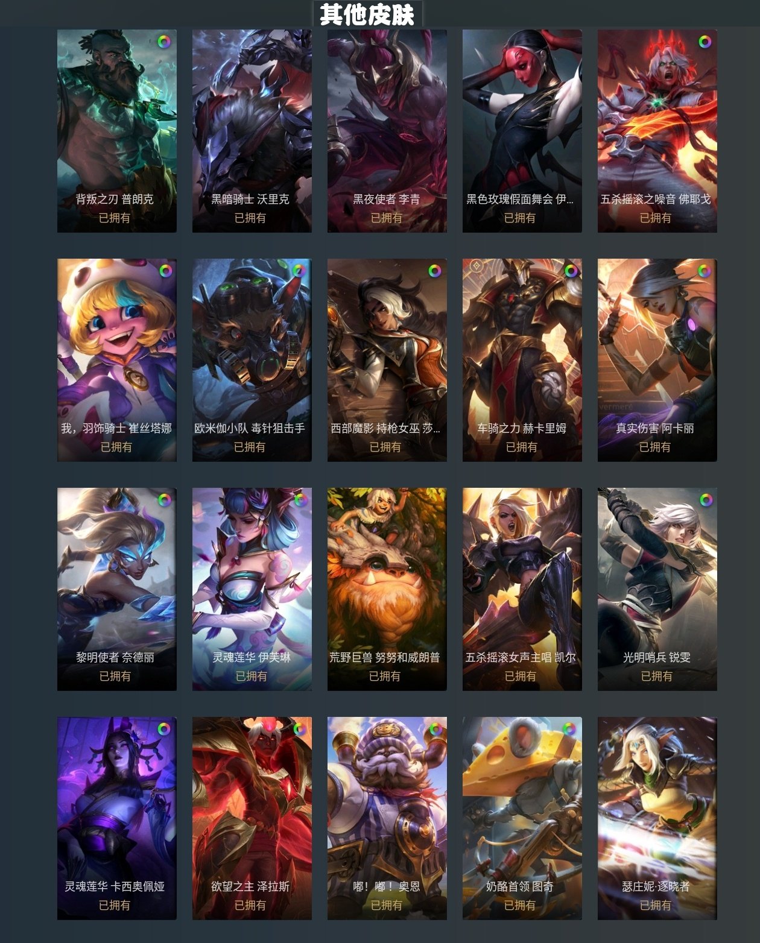Viewport: 760px width, 943px height.
Task: Click the chroma wheel icon on 背叛之刃 普朗克
Action: tap(164, 42)
